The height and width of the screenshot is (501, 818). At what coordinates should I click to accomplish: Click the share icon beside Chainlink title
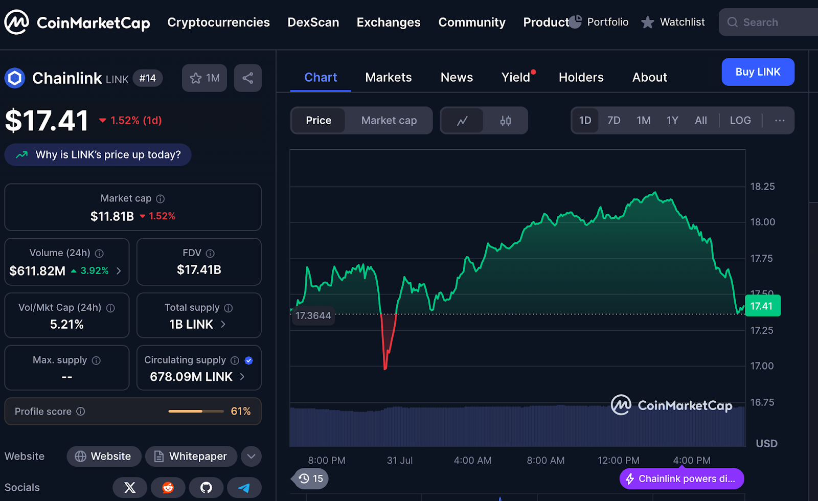click(247, 78)
